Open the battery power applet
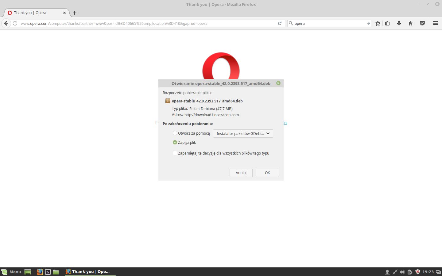 (x=410, y=272)
